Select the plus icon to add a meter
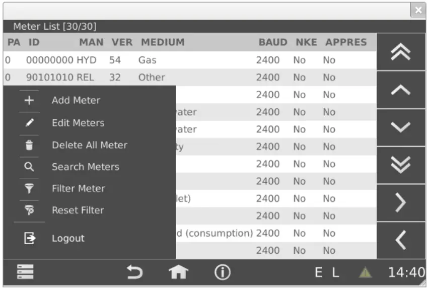Image resolution: width=429 pixels, height=290 pixels. pyautogui.click(x=29, y=100)
